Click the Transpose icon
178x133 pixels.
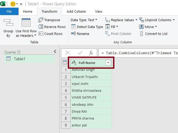tap(41, 20)
